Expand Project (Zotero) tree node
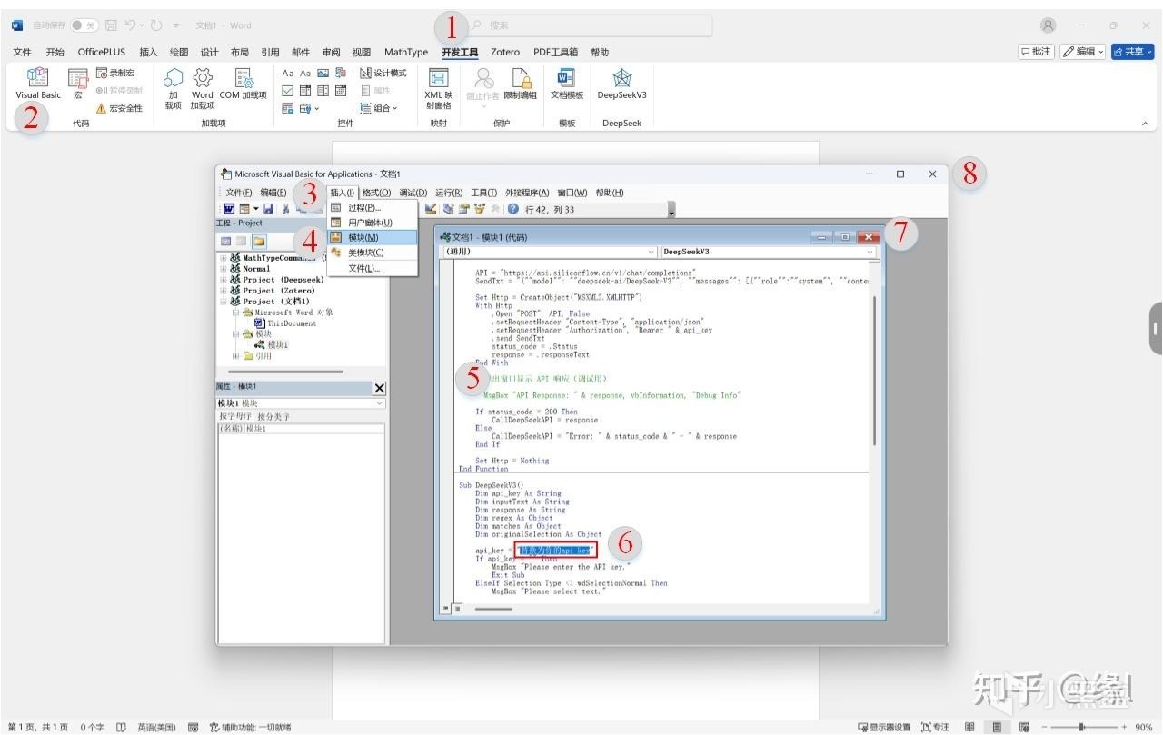 (224, 291)
